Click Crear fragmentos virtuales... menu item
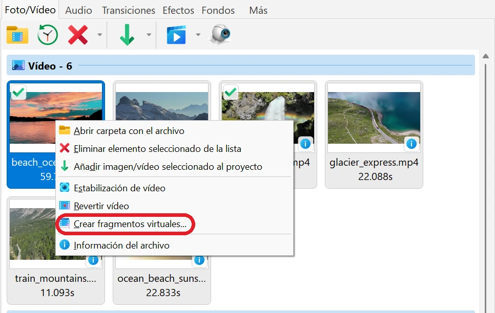This screenshot has width=495, height=313. (x=175, y=224)
